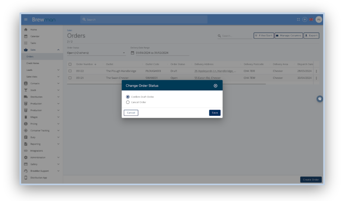Click the BrewMan Support headset icon
The width and height of the screenshot is (357, 201).
point(26,171)
